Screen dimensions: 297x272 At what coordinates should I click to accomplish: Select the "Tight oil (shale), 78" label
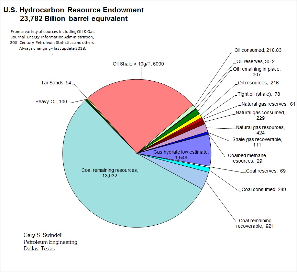point(259,94)
